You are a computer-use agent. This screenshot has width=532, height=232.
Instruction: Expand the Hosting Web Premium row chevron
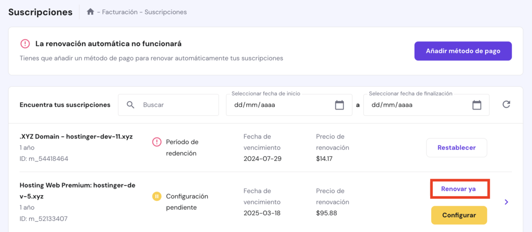pyautogui.click(x=506, y=202)
